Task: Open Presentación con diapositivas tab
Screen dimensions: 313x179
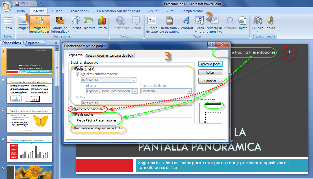Action: click(119, 11)
